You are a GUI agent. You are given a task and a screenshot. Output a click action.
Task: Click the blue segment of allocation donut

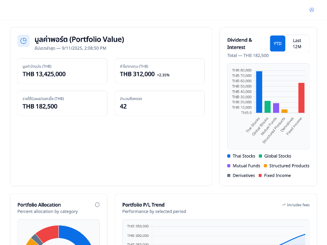[x=78, y=235]
